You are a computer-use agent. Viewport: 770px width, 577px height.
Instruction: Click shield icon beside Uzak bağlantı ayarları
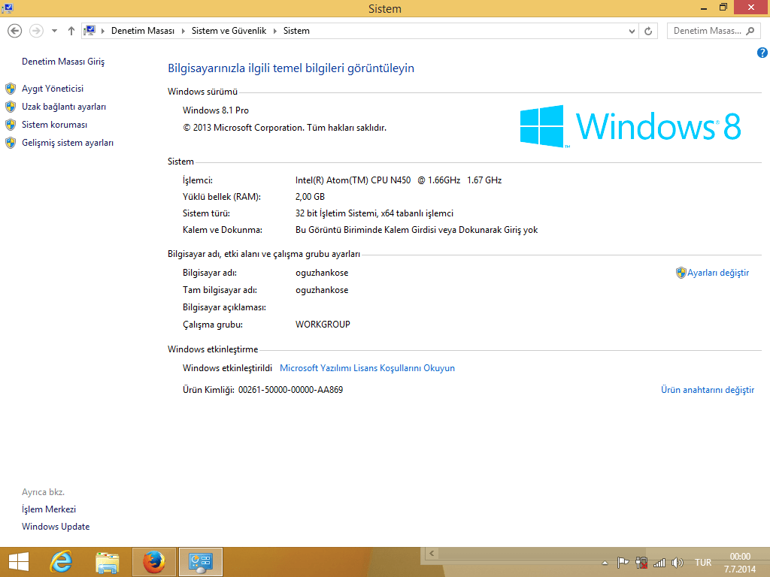tap(11, 107)
